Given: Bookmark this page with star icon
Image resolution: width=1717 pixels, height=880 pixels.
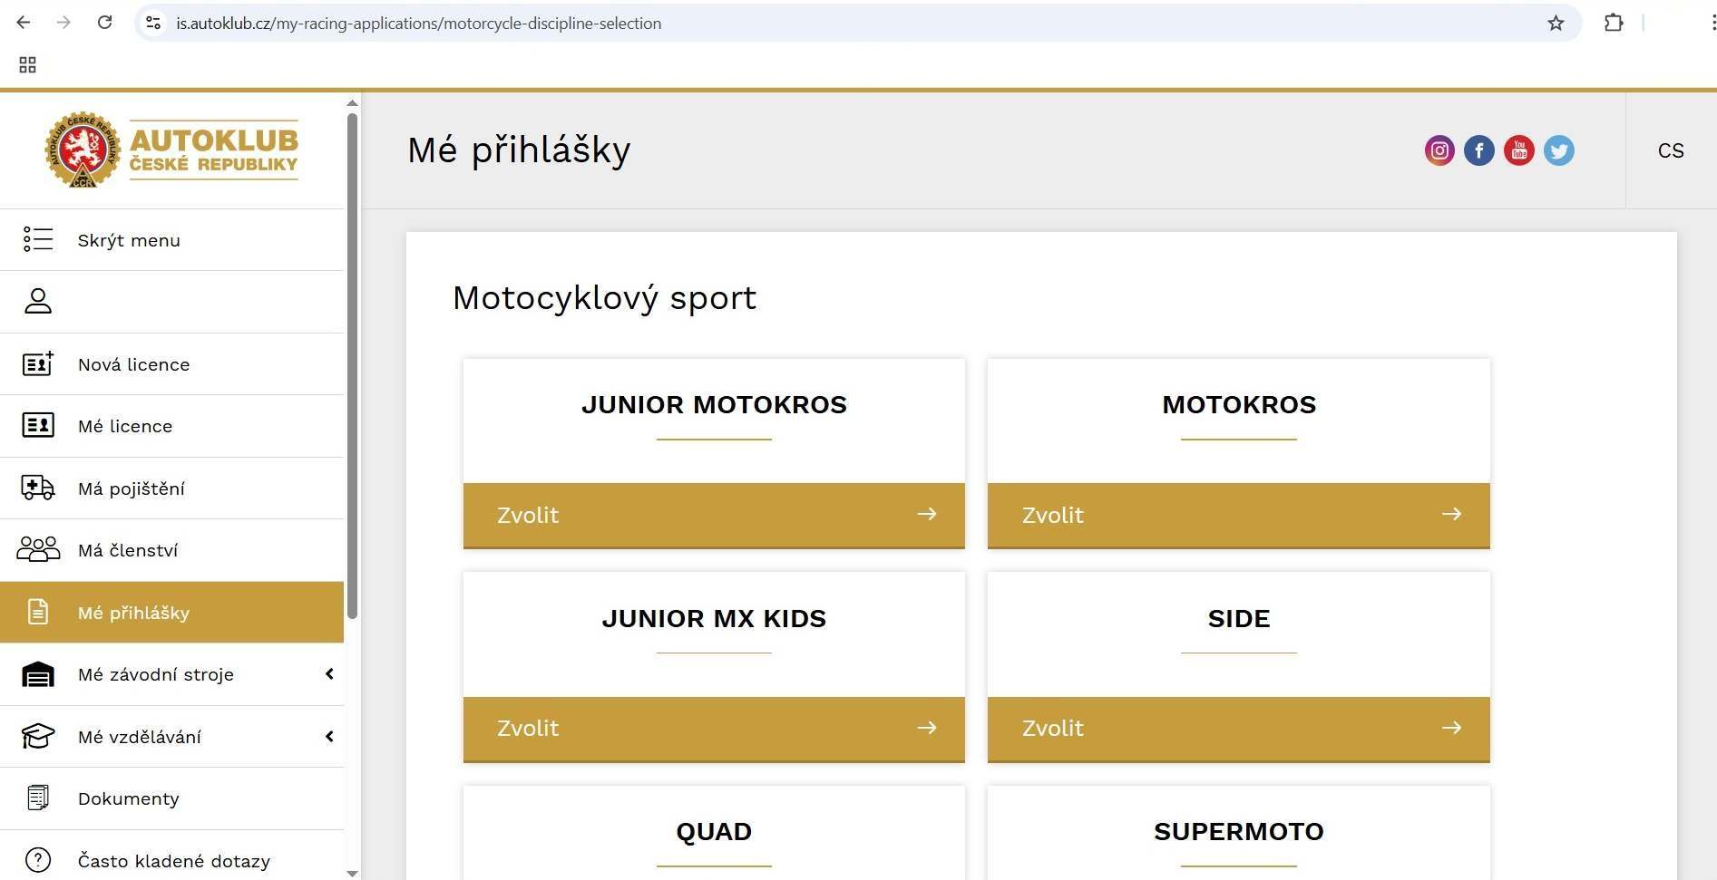Looking at the screenshot, I should click(1556, 24).
